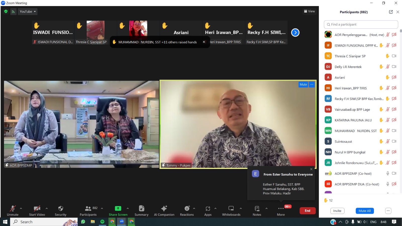Open the View menu

pos(310,11)
